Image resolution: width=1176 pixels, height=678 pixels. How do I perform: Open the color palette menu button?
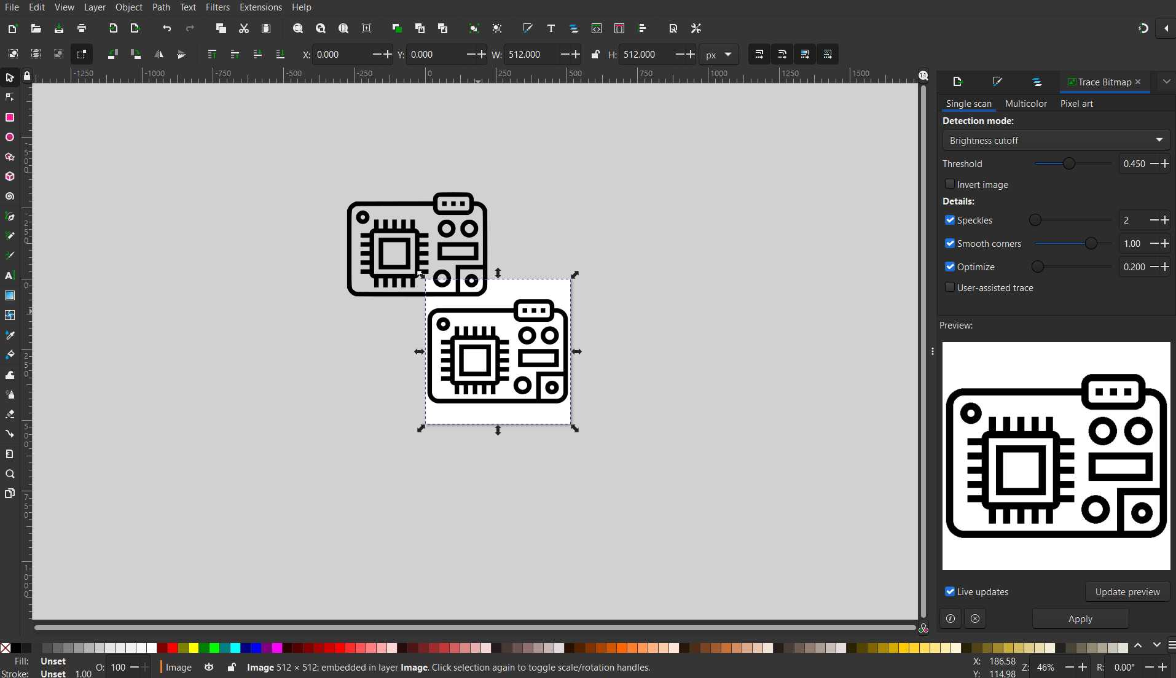1171,645
